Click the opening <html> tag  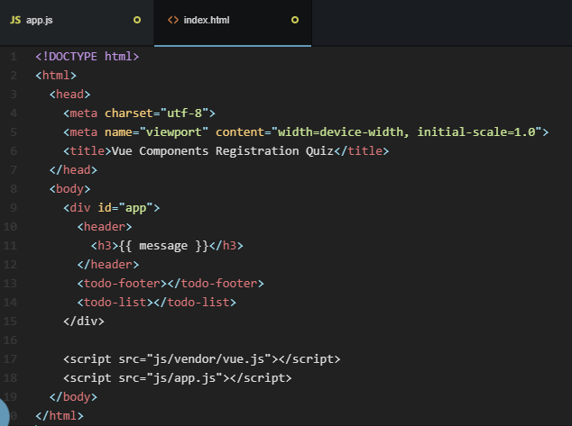click(x=56, y=76)
